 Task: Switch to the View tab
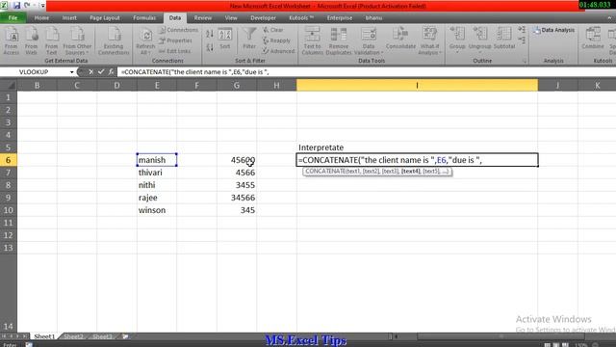point(231,17)
